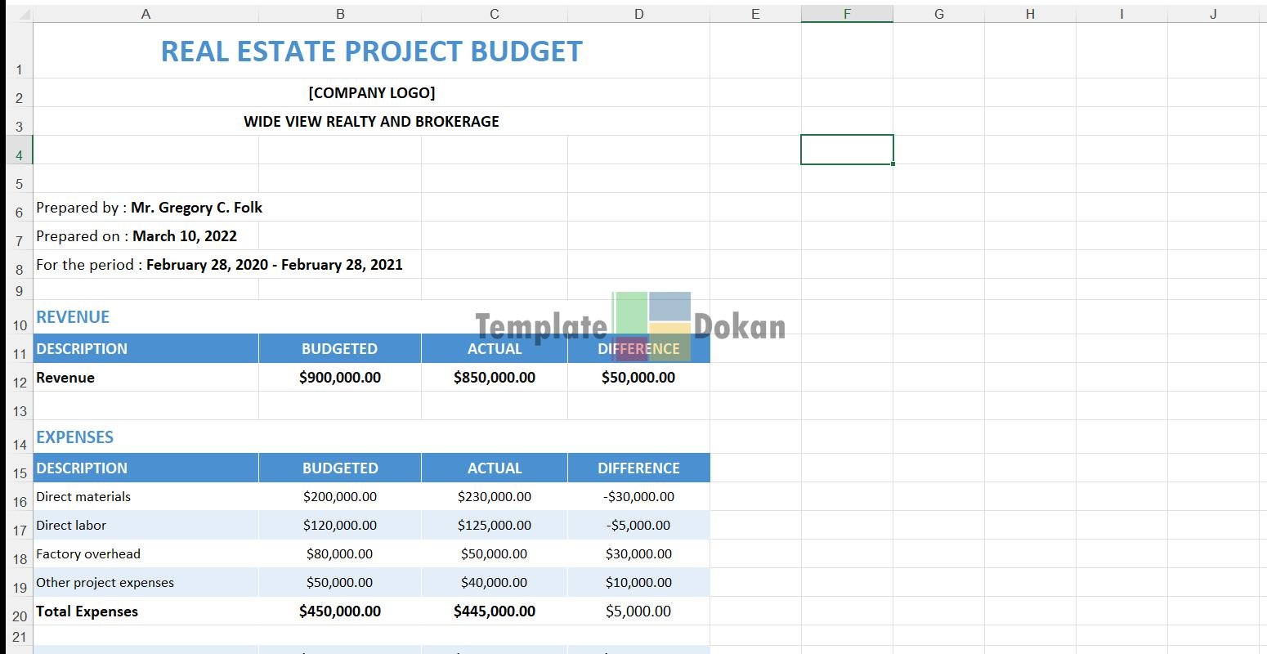
Task: Click the column J header
Action: click(x=1213, y=14)
